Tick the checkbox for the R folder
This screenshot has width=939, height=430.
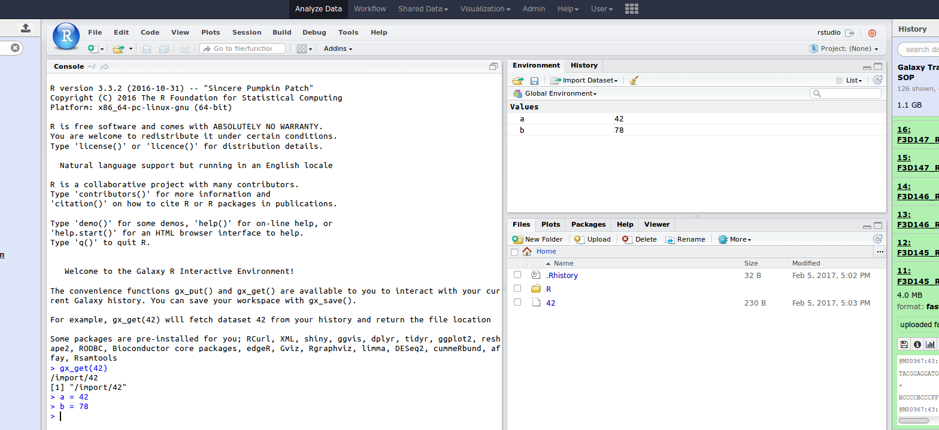(x=517, y=289)
